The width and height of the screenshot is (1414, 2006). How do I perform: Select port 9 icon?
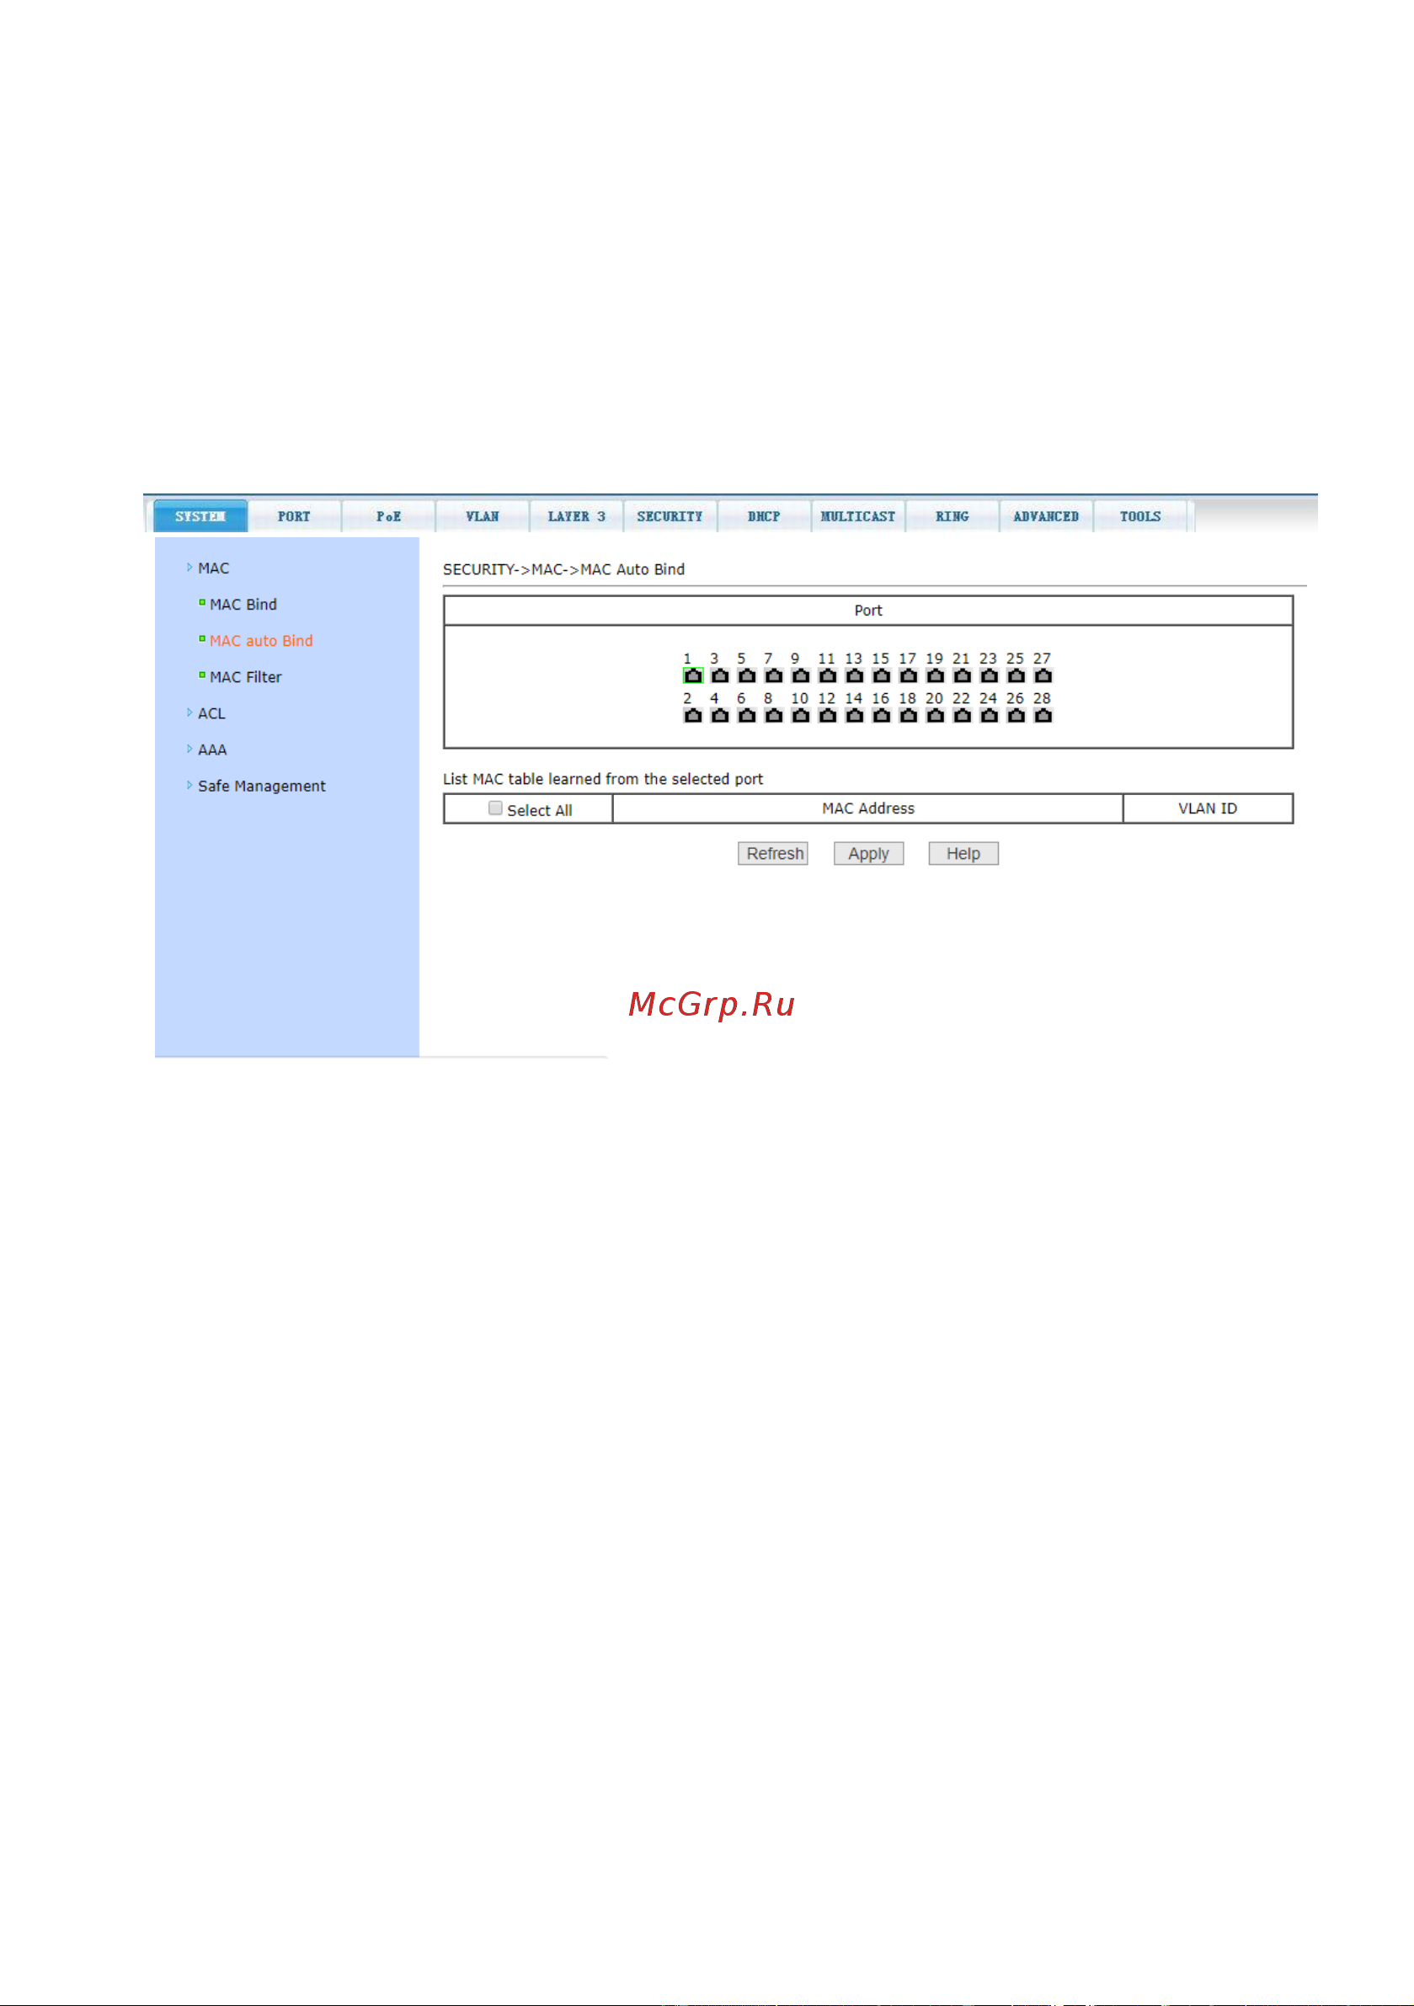tap(802, 675)
